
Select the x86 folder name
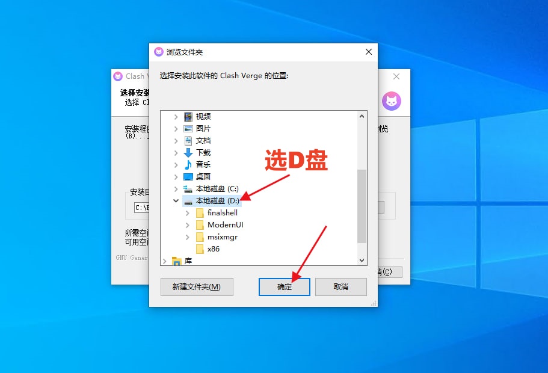pos(213,249)
